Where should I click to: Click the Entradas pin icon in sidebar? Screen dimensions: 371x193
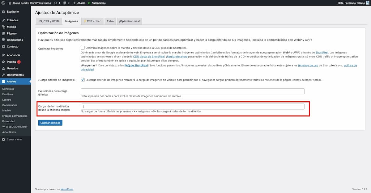click(3, 20)
